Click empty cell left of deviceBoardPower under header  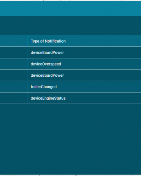coord(14,52)
